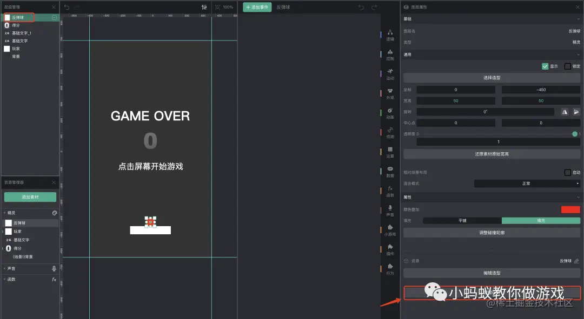Click the 选择造型 button
Screen dimensions: 584x319
(x=492, y=78)
